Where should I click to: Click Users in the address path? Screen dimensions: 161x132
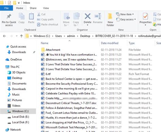coord(58,36)
